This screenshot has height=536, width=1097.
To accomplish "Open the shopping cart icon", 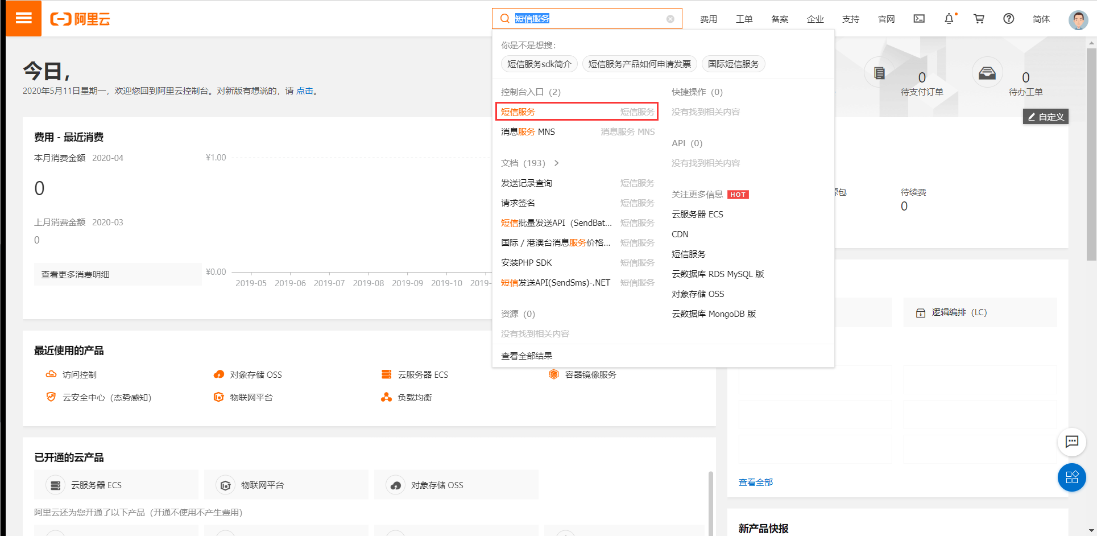I will pos(979,19).
